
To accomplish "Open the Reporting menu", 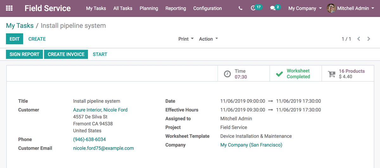I will (176, 8).
